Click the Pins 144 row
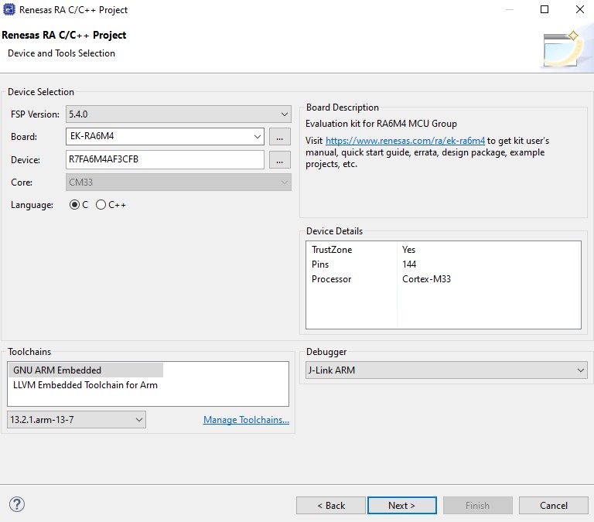 pyautogui.click(x=443, y=264)
